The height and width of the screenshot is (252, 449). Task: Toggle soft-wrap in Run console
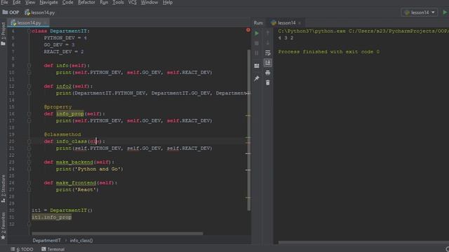coord(268,53)
